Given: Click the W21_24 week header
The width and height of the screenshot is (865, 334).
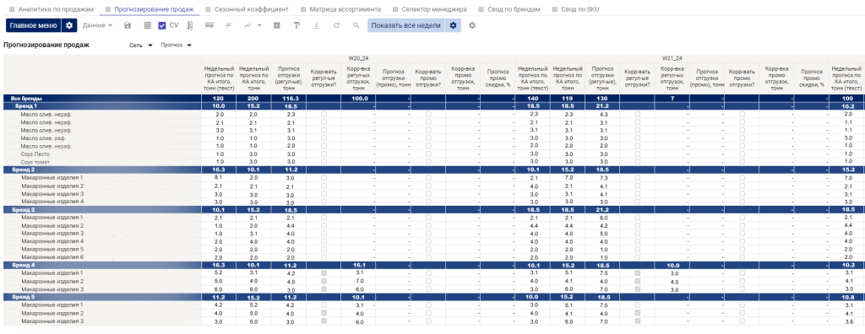Looking at the screenshot, I should (672, 58).
